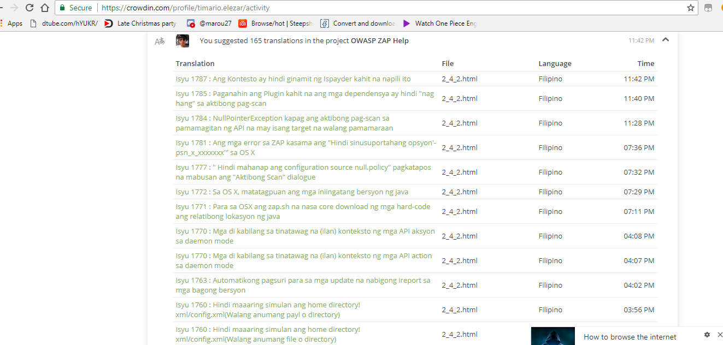The image size is (723, 345).
Task: Open Isyu 1770 translation ending 'API action'
Action: (x=304, y=260)
